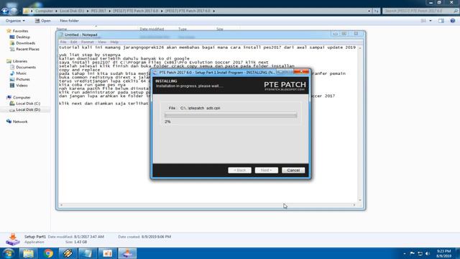Click Local Disk (D:) in address breadcrumb
The height and width of the screenshot is (259, 460).
click(72, 11)
